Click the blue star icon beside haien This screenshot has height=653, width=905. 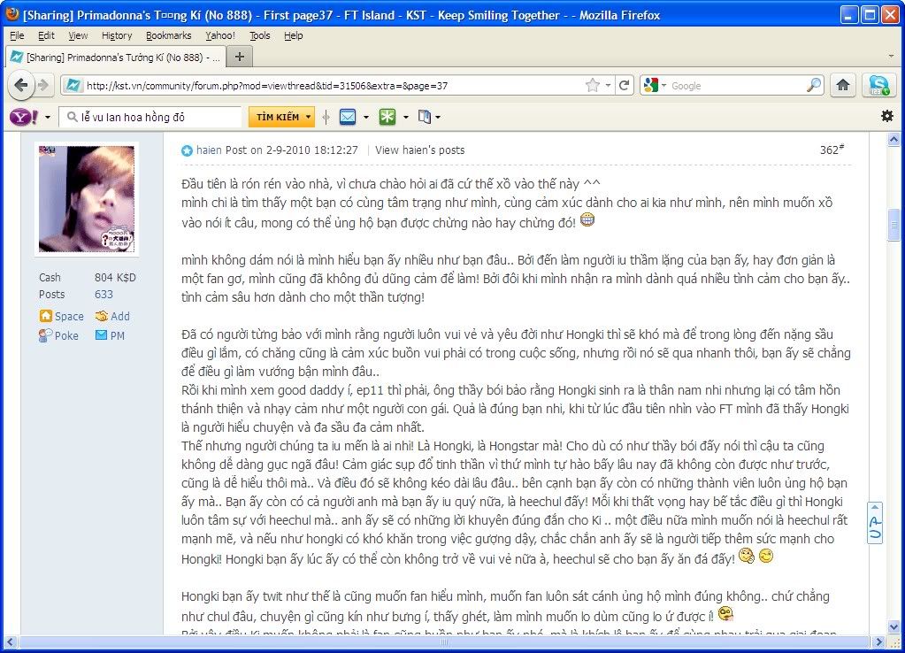[187, 150]
